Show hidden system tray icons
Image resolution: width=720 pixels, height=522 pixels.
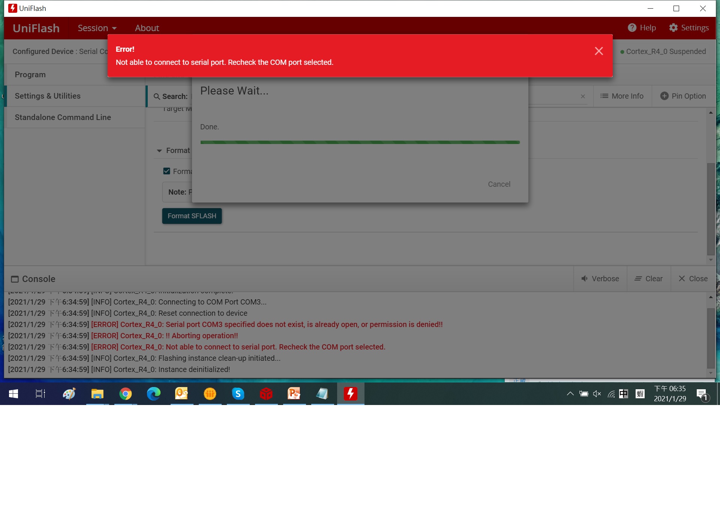click(x=570, y=394)
